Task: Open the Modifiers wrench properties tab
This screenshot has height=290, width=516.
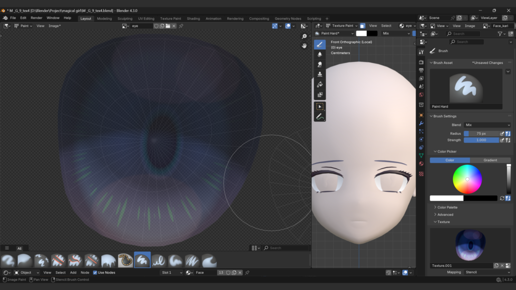Action: [x=421, y=123]
